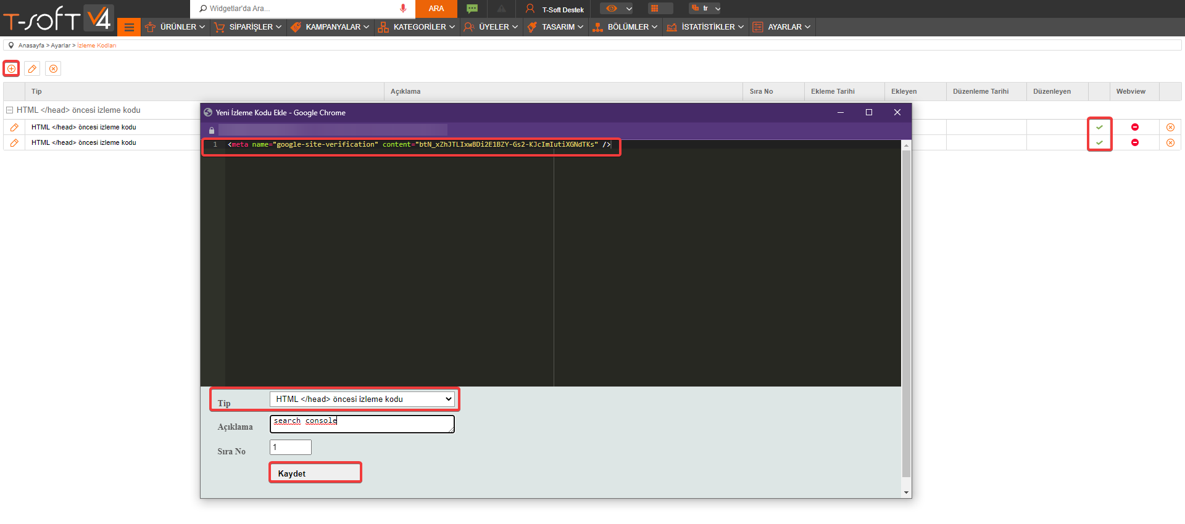Go to Anasayfa breadcrumb link
The image size is (1185, 524).
[x=31, y=46]
